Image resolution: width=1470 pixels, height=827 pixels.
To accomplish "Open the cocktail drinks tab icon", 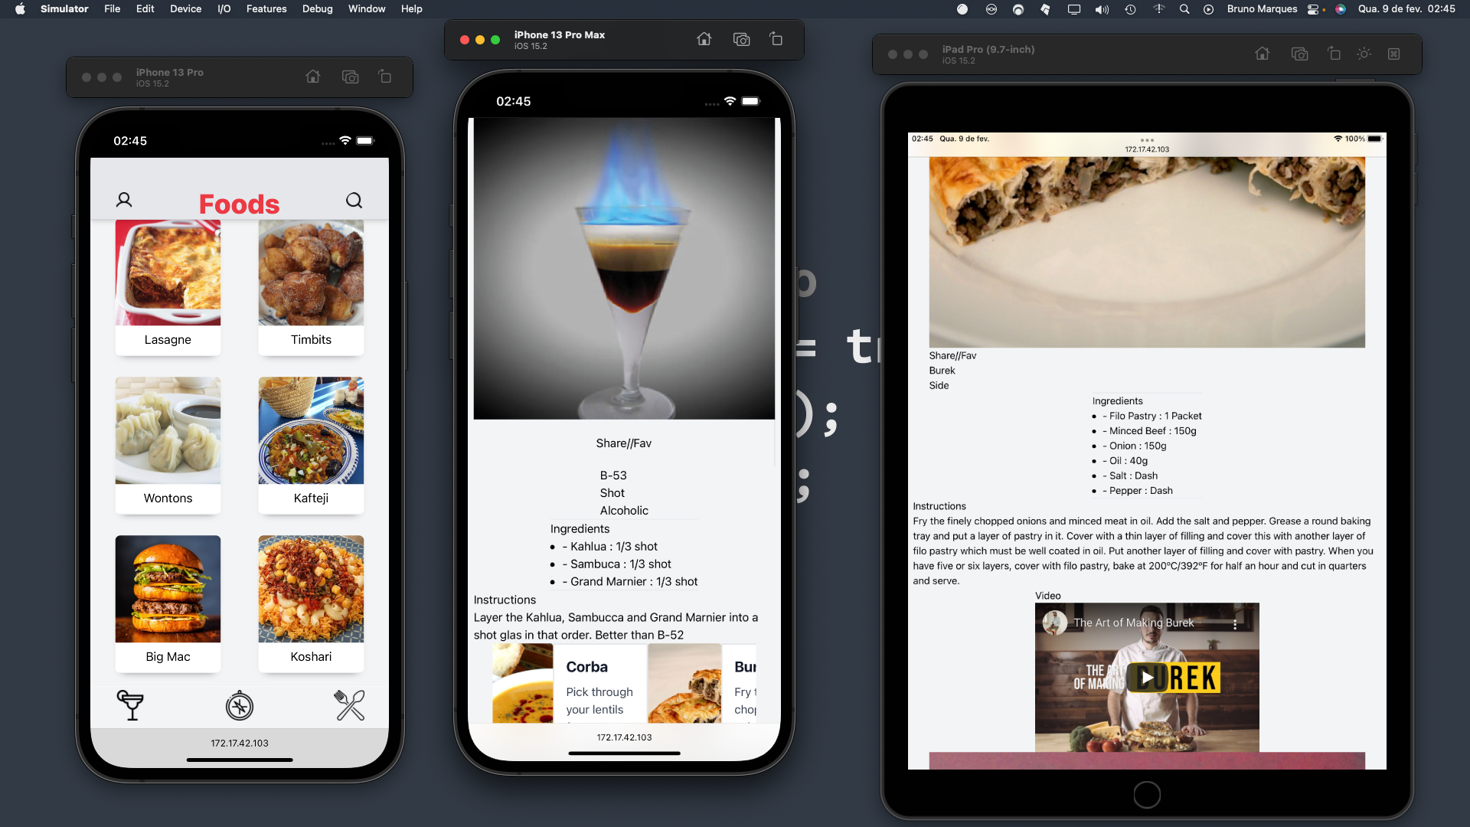I will [x=130, y=705].
